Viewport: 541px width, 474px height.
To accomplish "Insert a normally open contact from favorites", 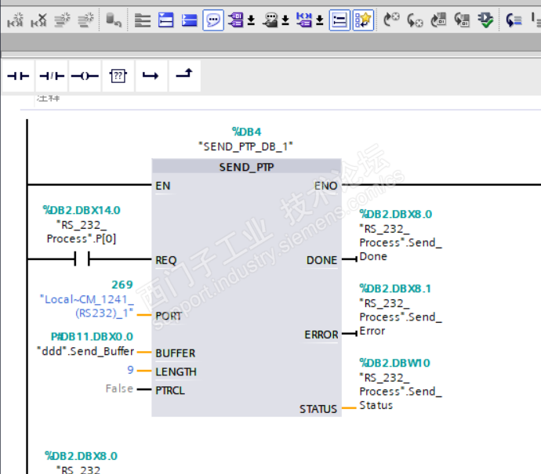I will pyautogui.click(x=18, y=75).
